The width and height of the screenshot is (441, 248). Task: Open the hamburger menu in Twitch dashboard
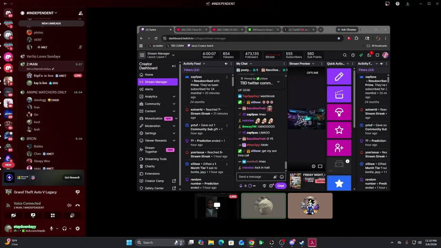coord(142,55)
